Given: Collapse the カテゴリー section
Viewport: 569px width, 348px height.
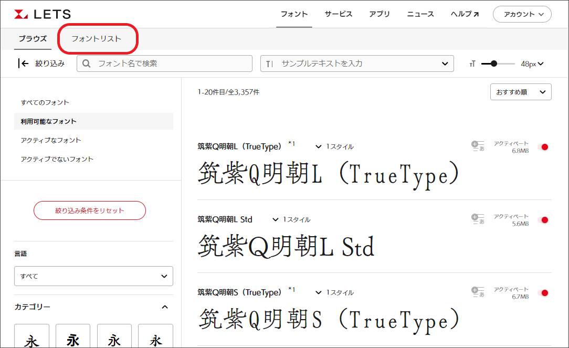Looking at the screenshot, I should point(165,307).
